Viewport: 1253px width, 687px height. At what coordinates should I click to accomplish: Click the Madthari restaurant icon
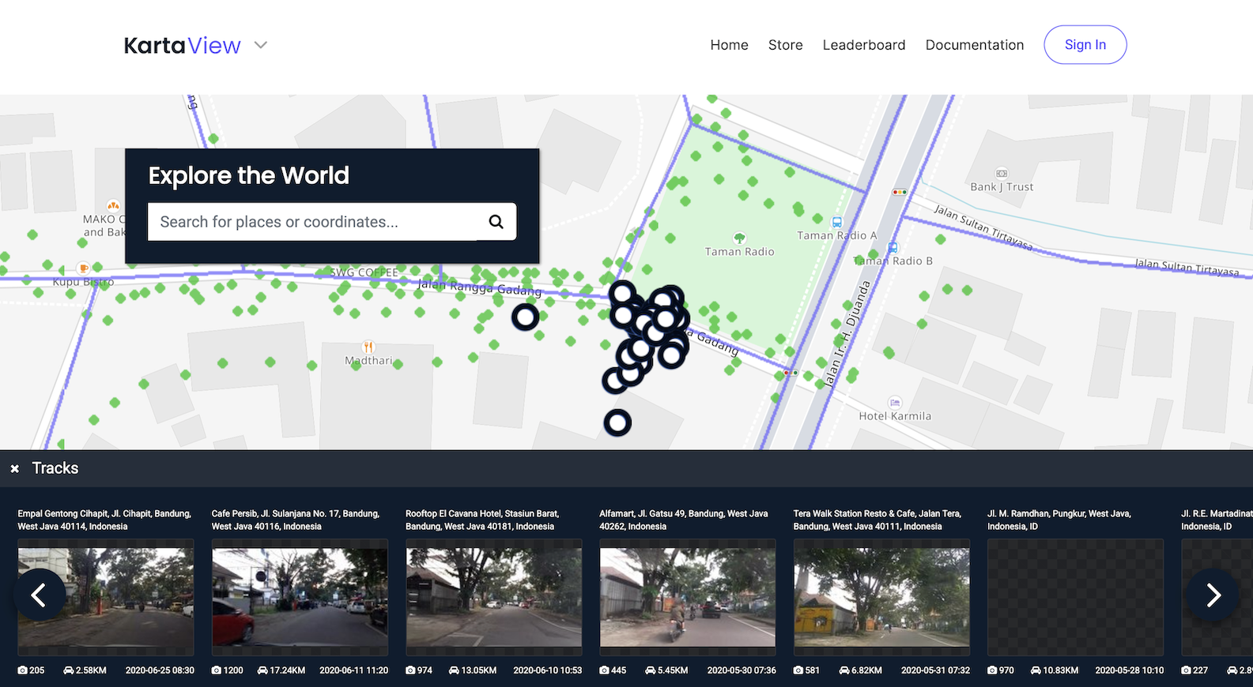pos(368,347)
